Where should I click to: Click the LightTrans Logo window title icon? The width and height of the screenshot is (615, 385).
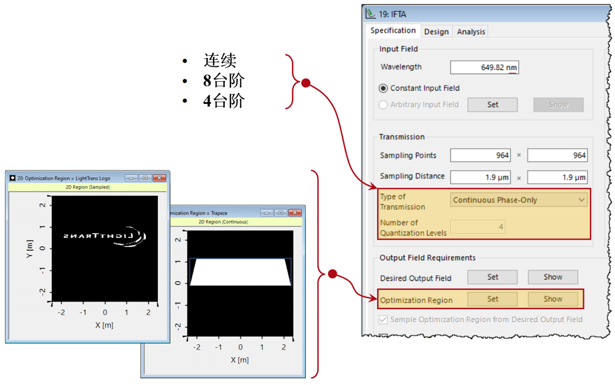coord(12,178)
